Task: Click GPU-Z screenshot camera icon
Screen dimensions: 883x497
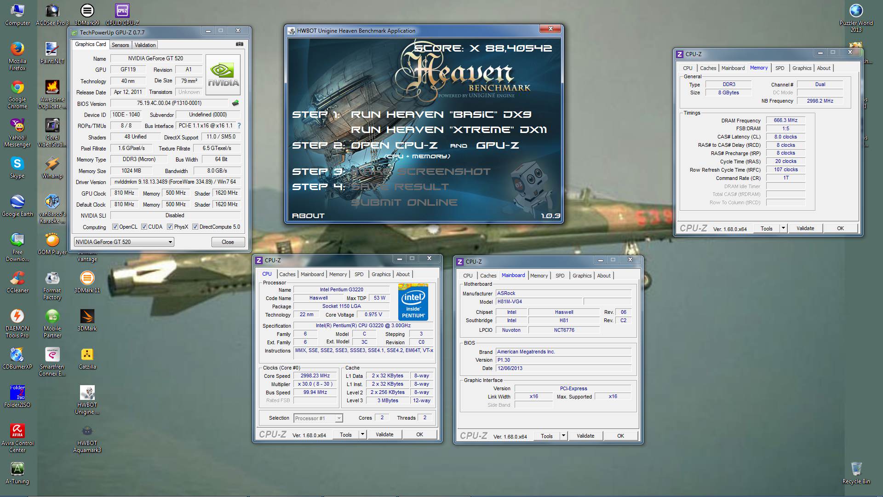Action: [x=240, y=44]
